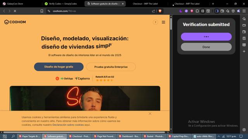Open the Extensions puzzle icon
The width and height of the screenshot is (248, 139).
pyautogui.click(x=197, y=11)
